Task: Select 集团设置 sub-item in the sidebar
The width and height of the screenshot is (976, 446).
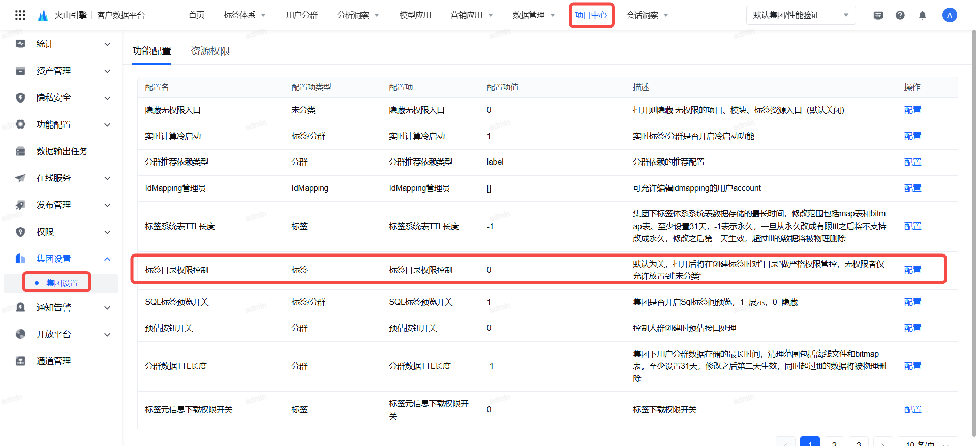Action: pyautogui.click(x=62, y=283)
